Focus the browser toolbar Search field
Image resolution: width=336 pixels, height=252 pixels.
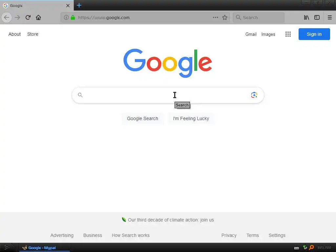259,17
